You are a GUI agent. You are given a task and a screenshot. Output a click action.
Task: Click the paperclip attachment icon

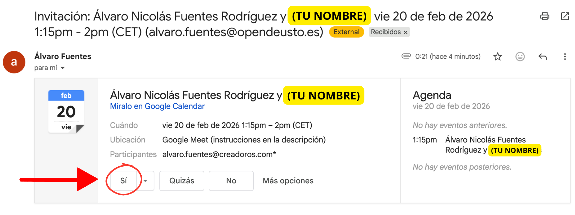(x=406, y=56)
